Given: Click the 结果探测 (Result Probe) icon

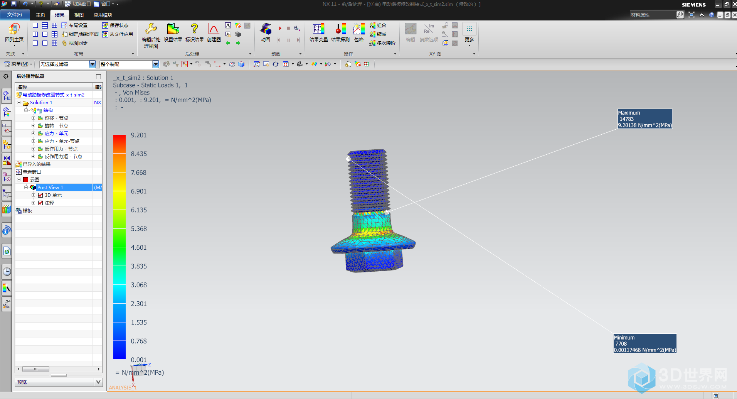Looking at the screenshot, I should 340,29.
